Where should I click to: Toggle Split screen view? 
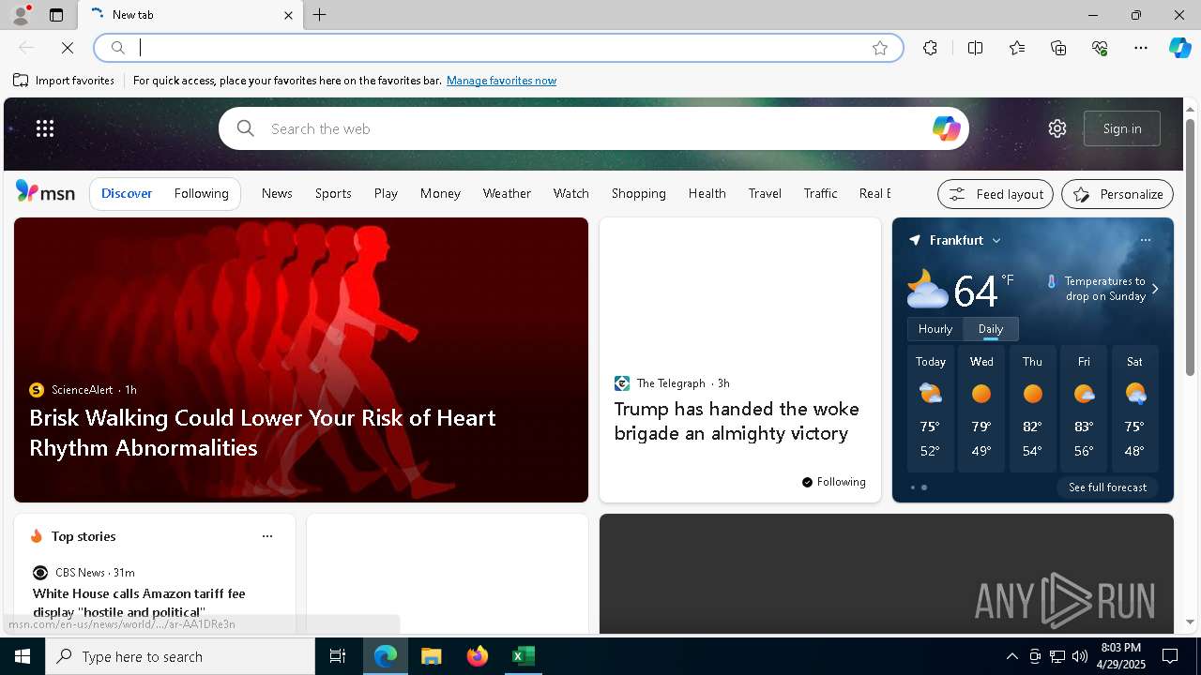point(975,48)
